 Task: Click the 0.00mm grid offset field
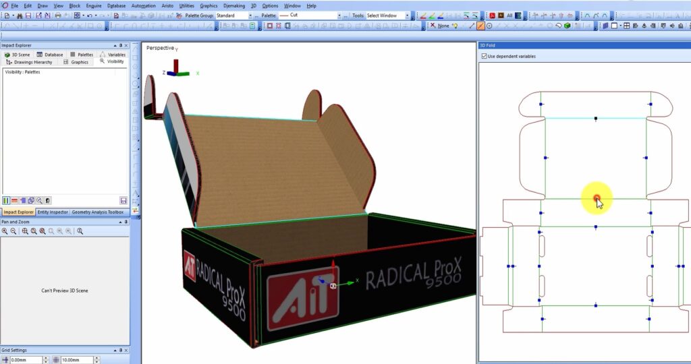tap(26, 360)
